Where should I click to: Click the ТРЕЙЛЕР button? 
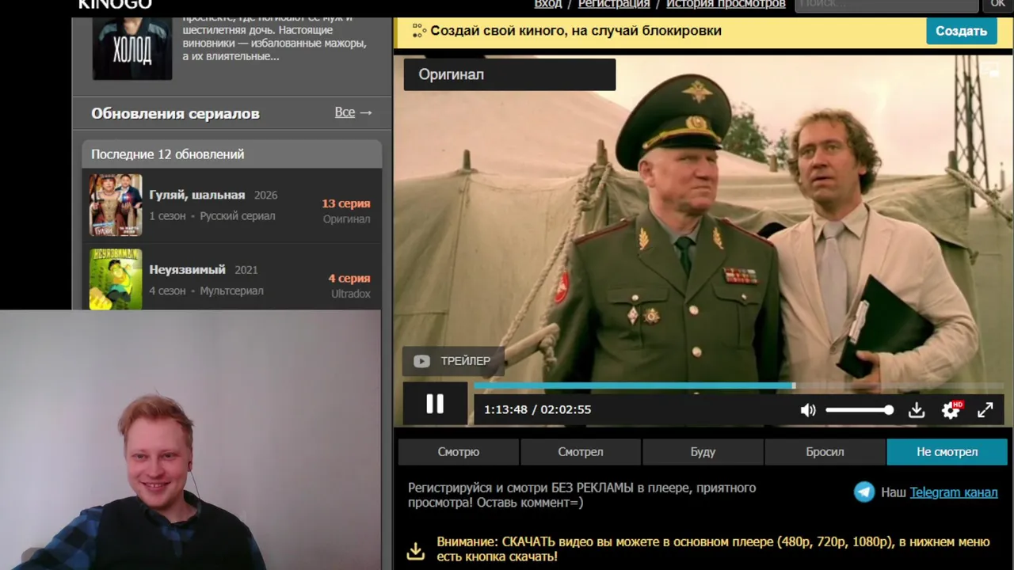coord(452,361)
